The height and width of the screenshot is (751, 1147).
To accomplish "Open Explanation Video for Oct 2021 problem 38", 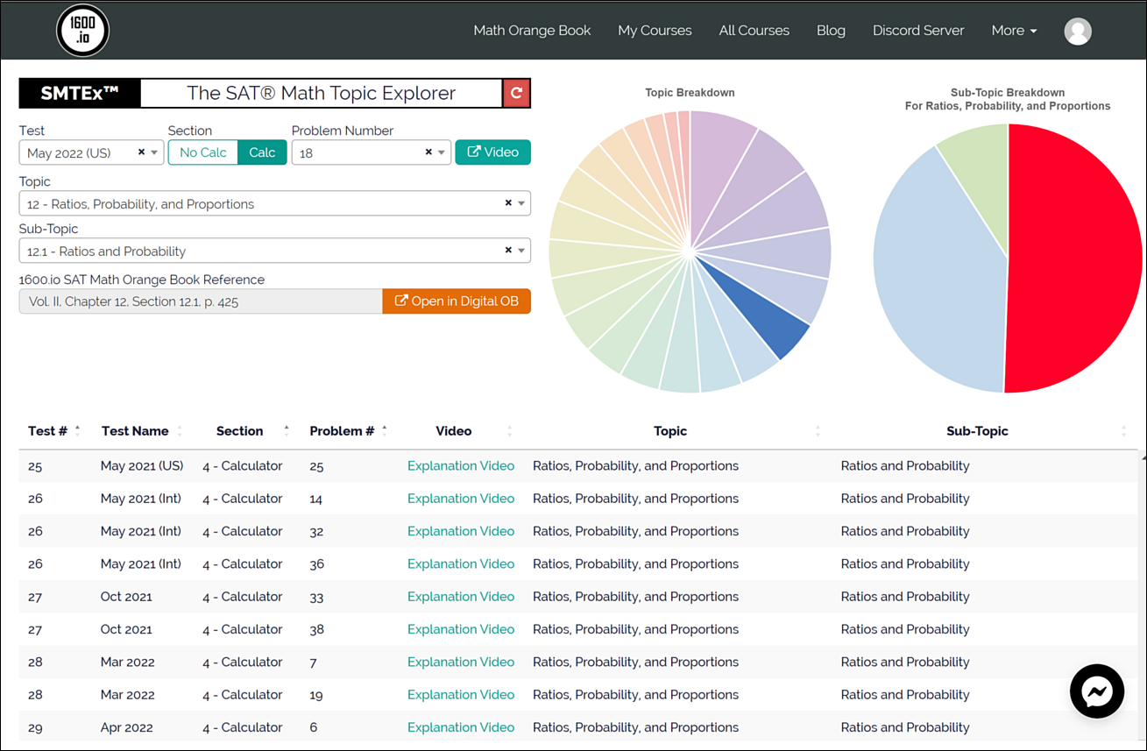I will pos(461,629).
